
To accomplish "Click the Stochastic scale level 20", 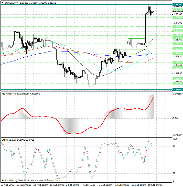I will click(x=174, y=173).
